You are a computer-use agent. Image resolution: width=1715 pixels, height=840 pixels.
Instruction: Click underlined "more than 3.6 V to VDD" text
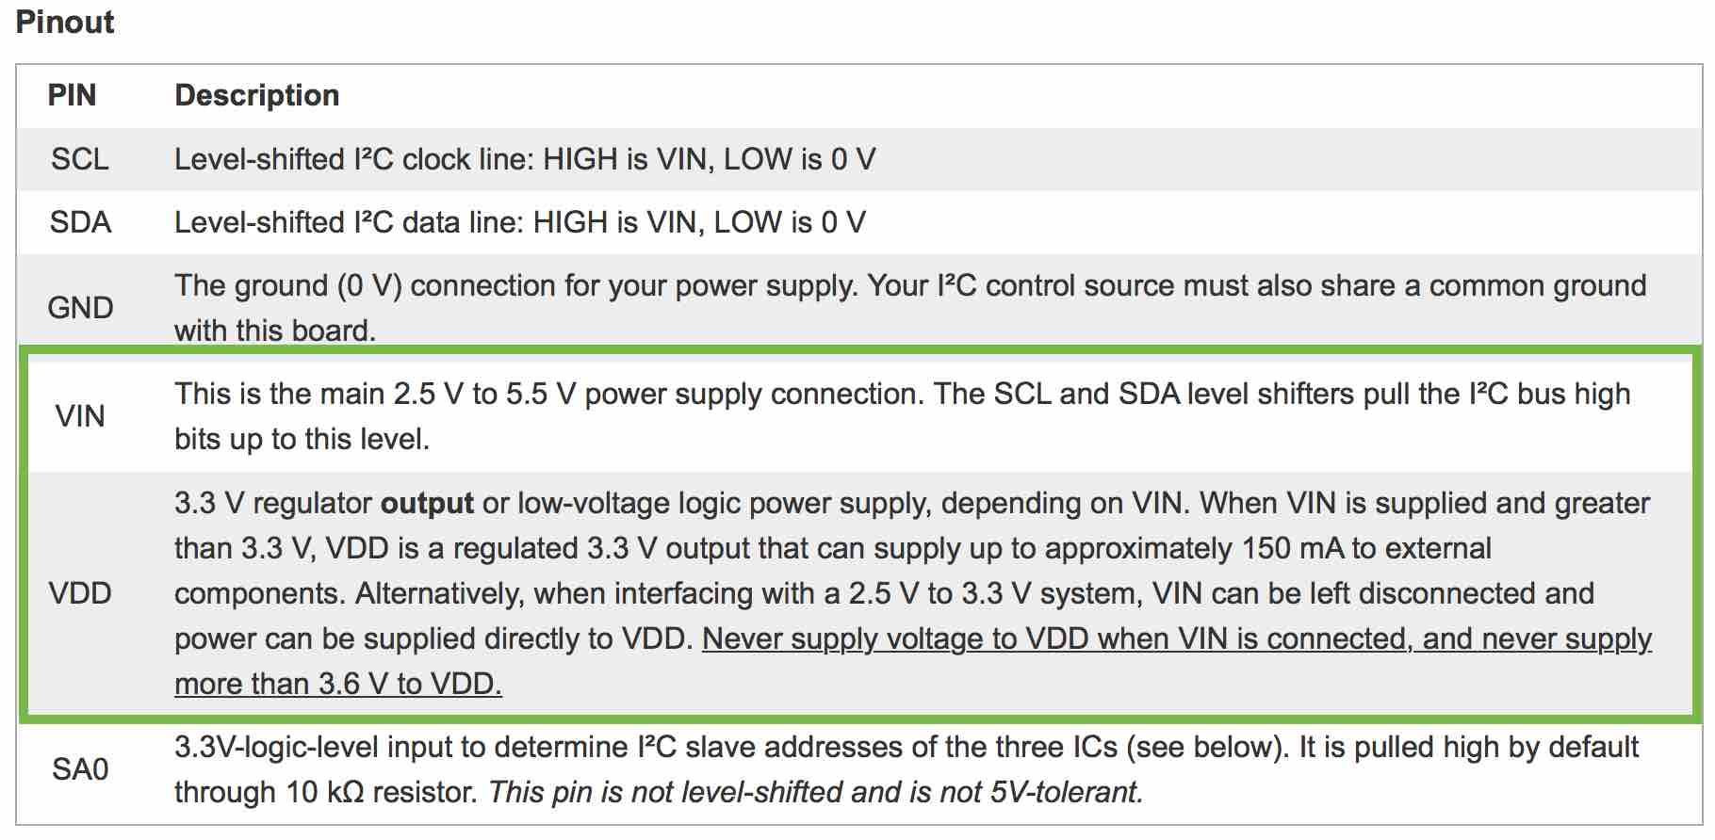tap(337, 684)
